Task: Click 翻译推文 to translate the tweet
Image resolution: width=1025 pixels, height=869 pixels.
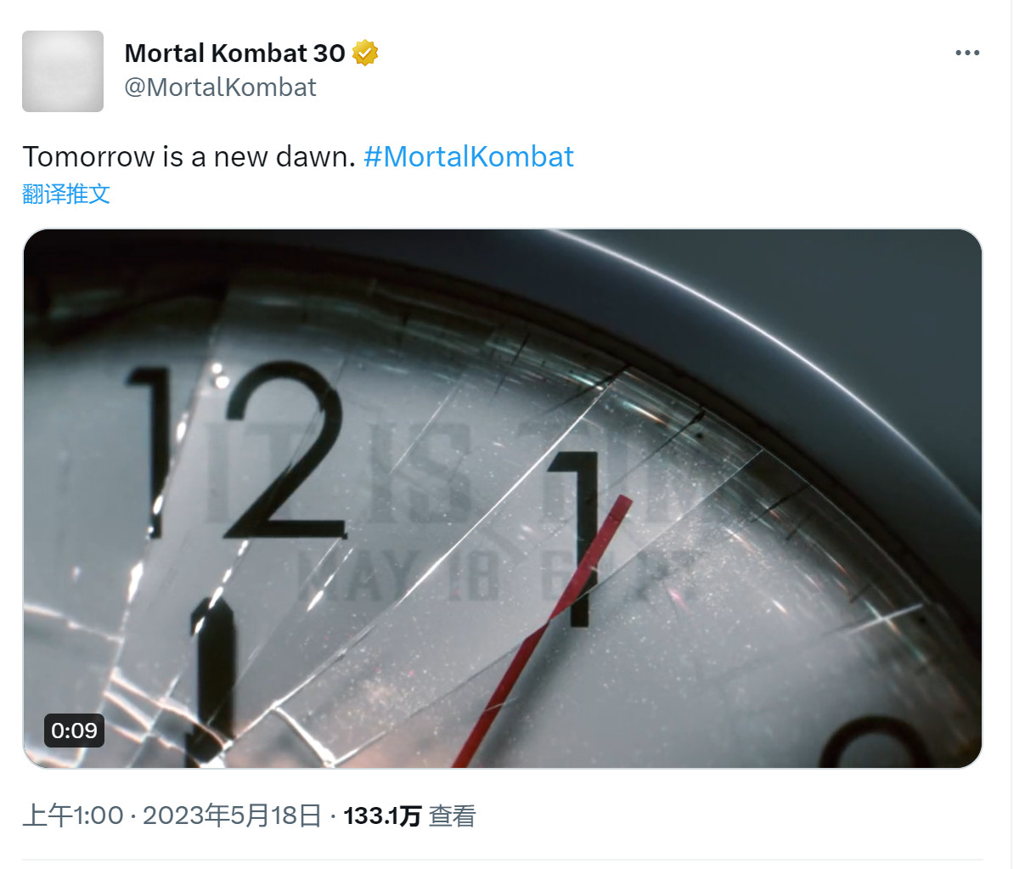Action: tap(66, 194)
